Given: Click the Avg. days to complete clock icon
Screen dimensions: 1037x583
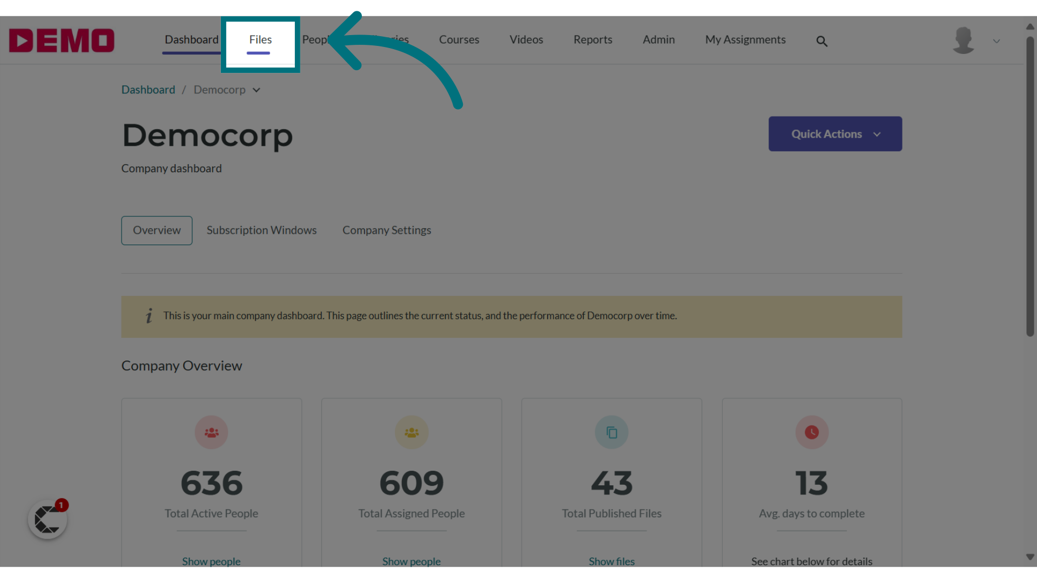Looking at the screenshot, I should pyautogui.click(x=812, y=432).
